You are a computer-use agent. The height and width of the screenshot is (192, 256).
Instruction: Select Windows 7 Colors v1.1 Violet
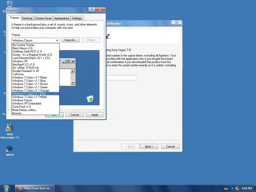pyautogui.click(x=35, y=97)
